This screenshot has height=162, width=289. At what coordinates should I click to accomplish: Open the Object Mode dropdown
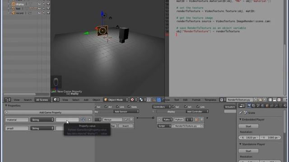tap(116, 100)
